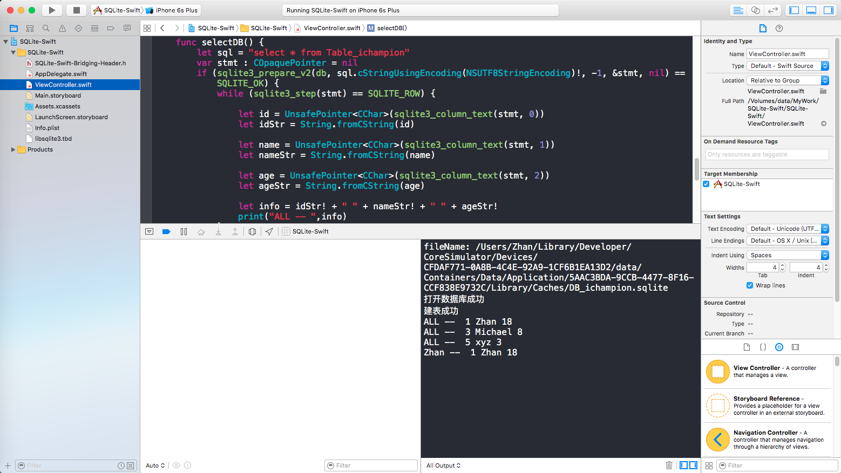Open the Report navigator
Viewport: 841px width, 473px height.
tap(127, 28)
